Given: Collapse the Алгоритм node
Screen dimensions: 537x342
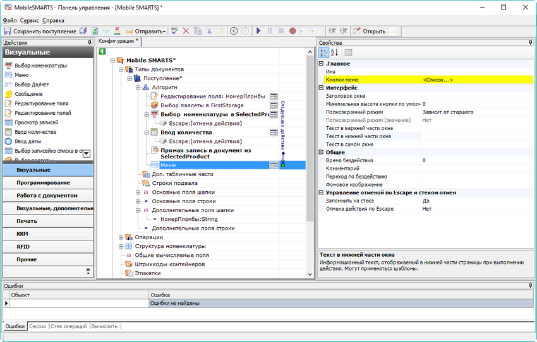Looking at the screenshot, I should [138, 88].
